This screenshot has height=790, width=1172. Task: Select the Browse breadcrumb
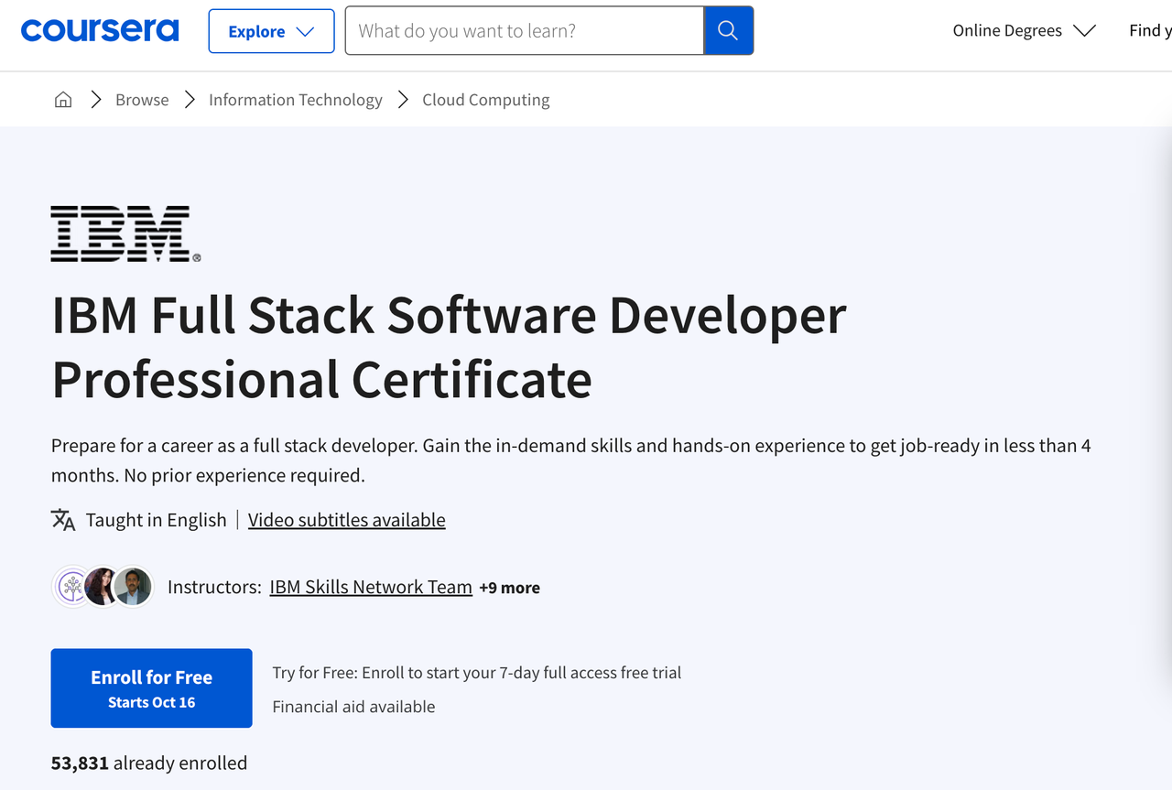(142, 100)
